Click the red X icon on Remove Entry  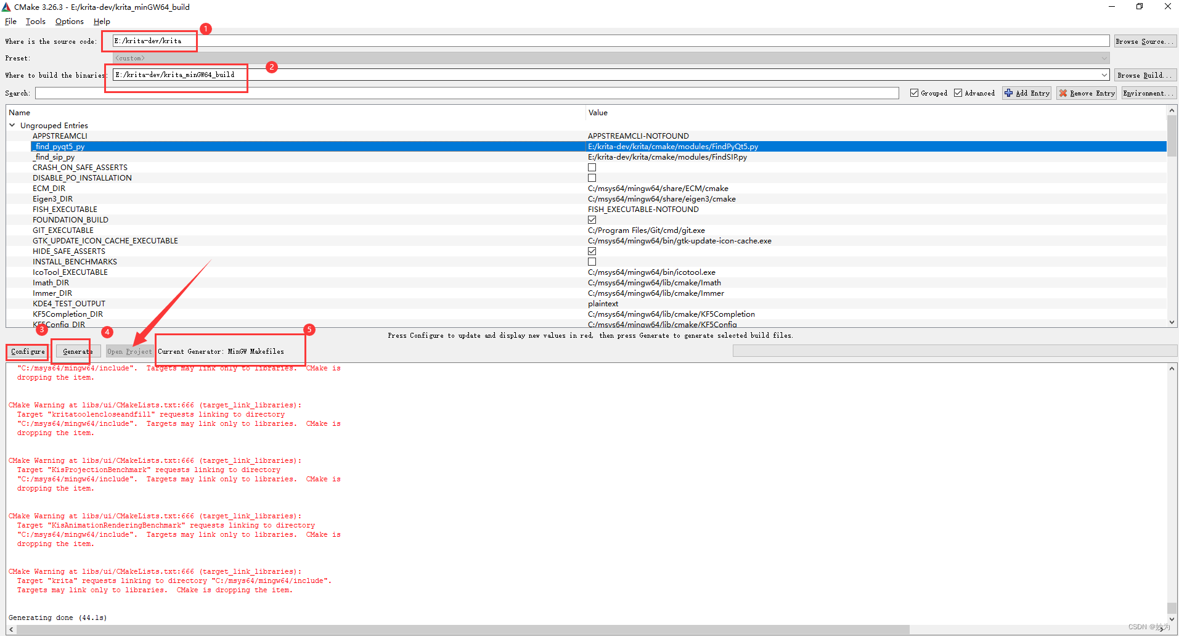1063,93
